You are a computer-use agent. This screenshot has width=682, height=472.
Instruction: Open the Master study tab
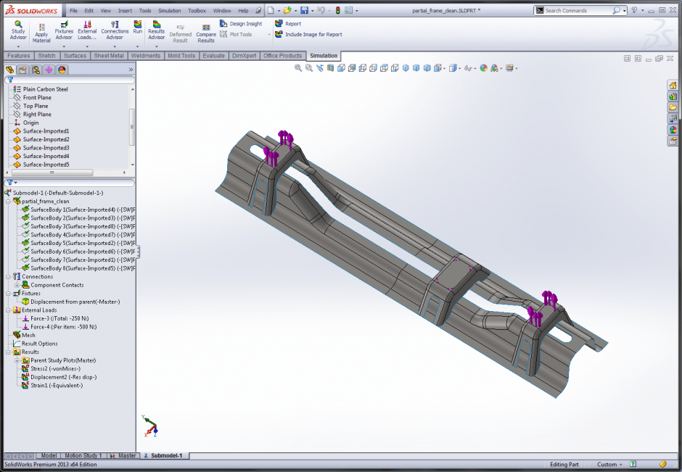(127, 456)
